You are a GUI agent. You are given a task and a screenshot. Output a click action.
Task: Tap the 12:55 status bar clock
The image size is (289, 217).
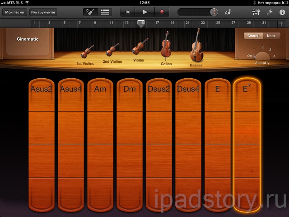144,3
